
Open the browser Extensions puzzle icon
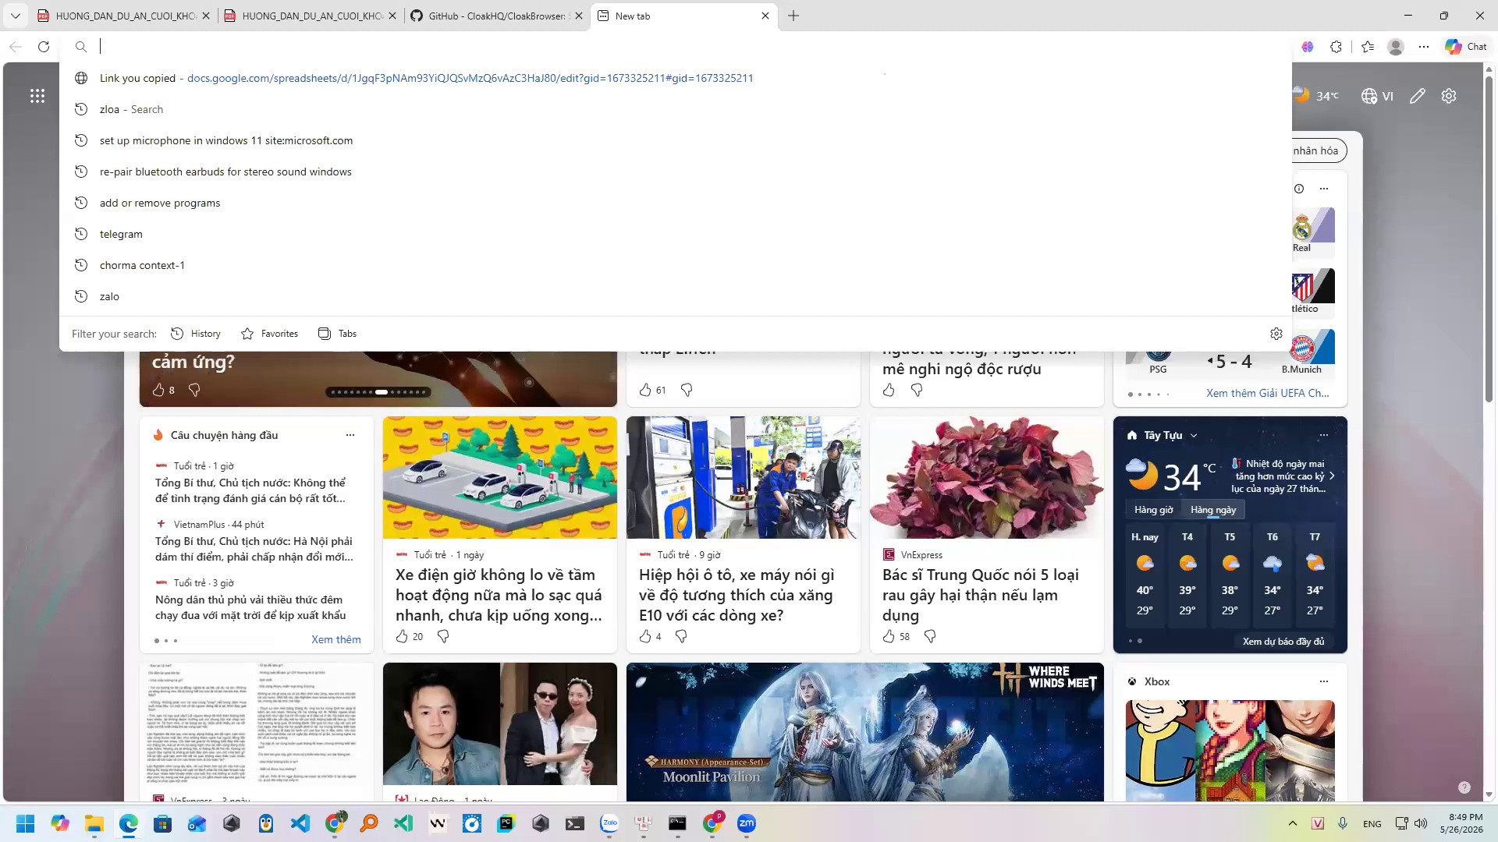click(x=1336, y=47)
